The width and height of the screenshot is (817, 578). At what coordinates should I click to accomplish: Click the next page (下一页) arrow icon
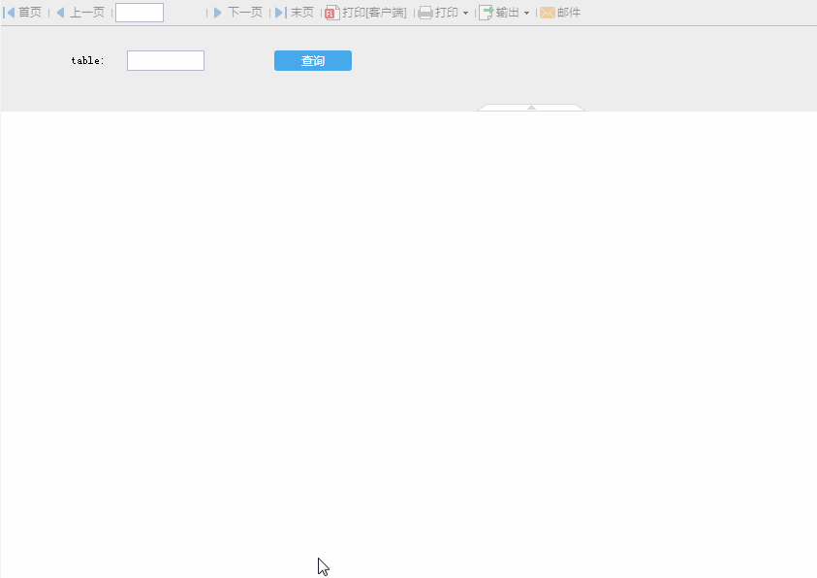pos(218,13)
